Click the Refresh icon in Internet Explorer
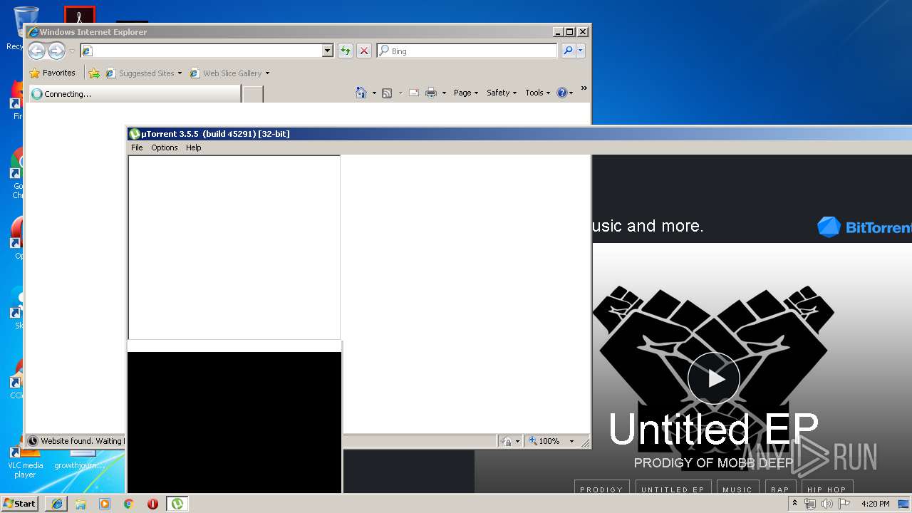Screen dimensions: 912x513 pyautogui.click(x=345, y=51)
